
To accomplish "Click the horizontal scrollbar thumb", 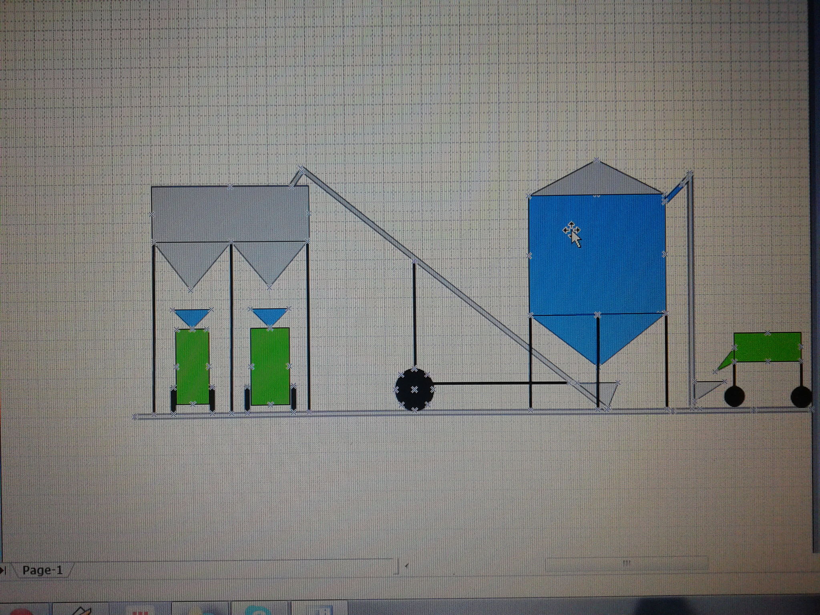I will (626, 563).
